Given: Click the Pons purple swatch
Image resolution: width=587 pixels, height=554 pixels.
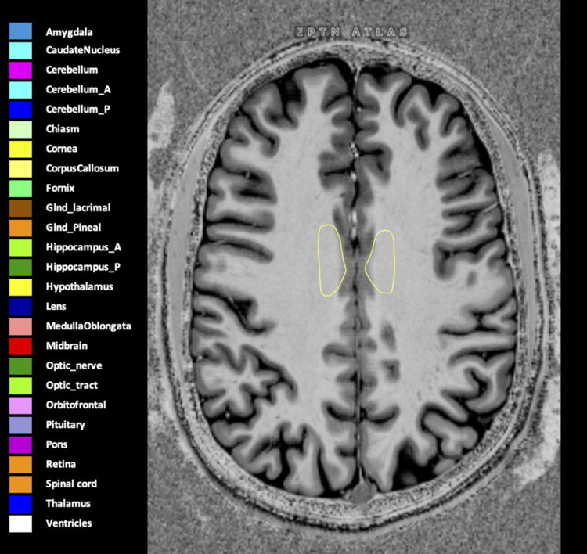Looking at the screenshot, I should [20, 445].
